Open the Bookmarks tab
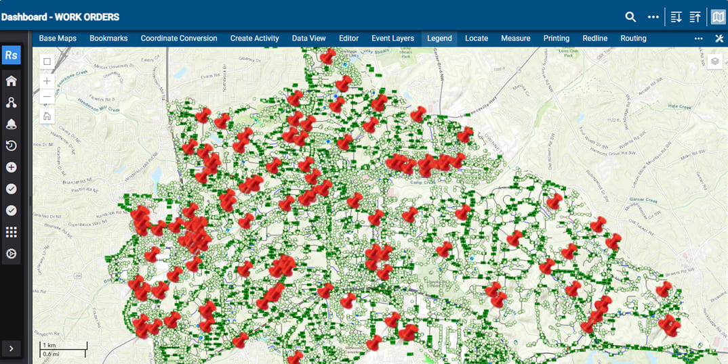 click(108, 39)
